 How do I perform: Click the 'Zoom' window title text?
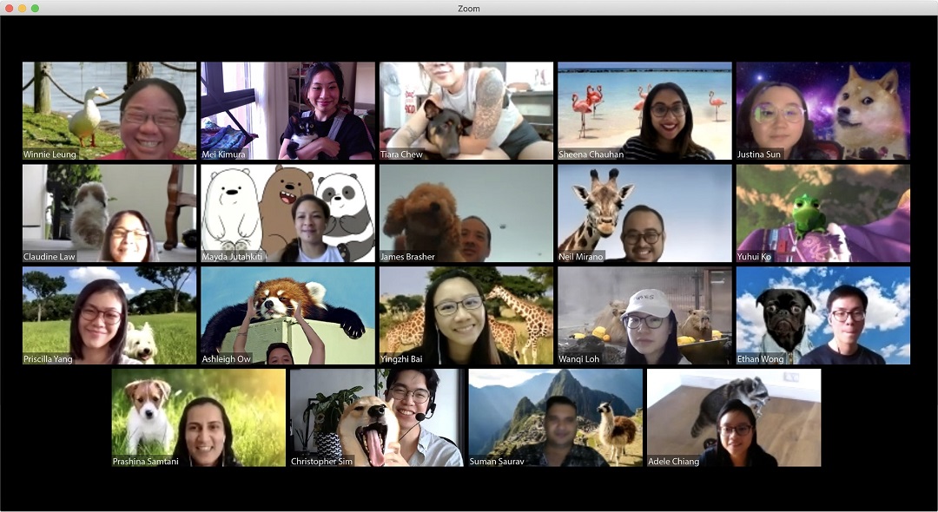pos(468,9)
